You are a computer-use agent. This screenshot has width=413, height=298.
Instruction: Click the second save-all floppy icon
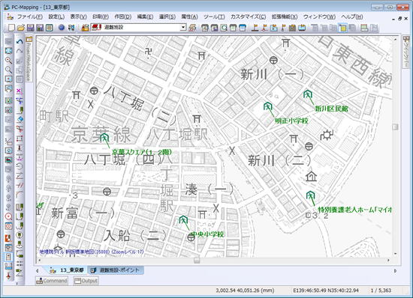(40, 28)
